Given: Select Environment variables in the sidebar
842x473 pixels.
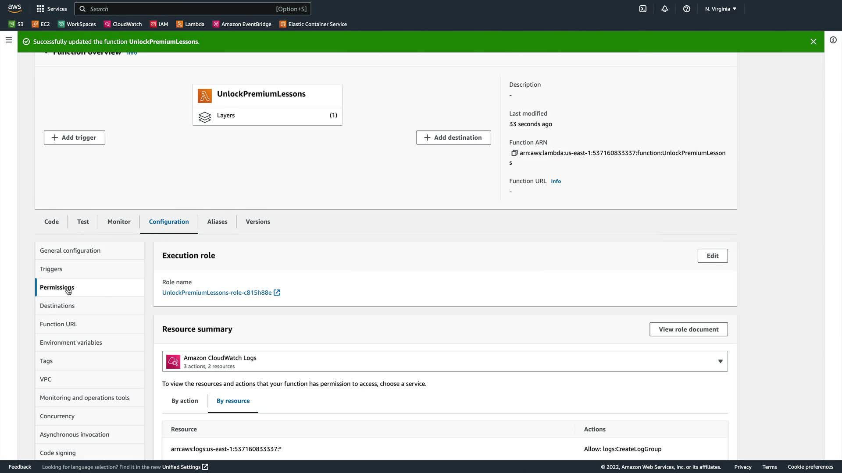Looking at the screenshot, I should [x=71, y=342].
